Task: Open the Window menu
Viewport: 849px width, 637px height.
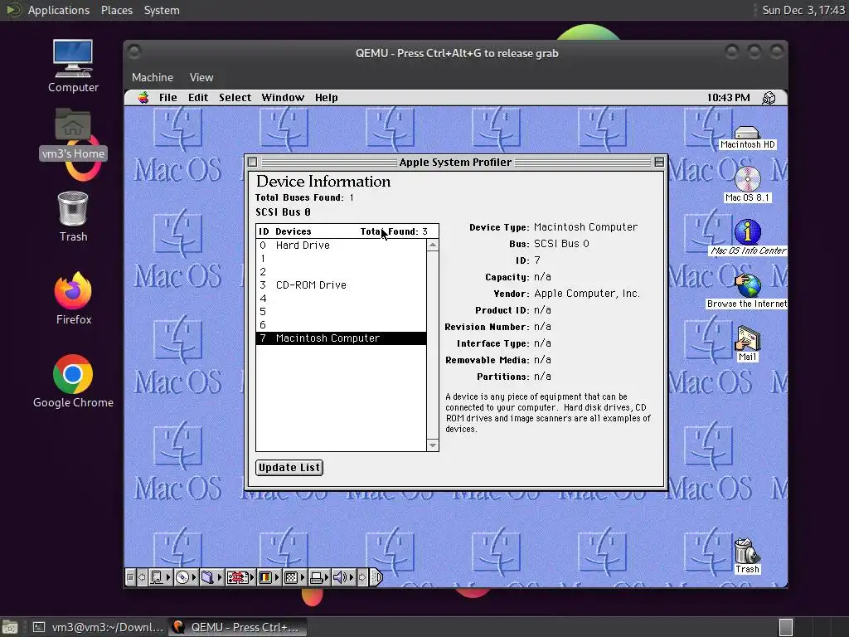Action: click(x=283, y=98)
